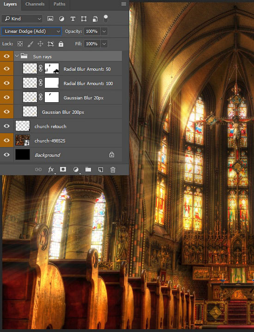
Task: Delete layer trash icon
Action: pyautogui.click(x=113, y=170)
